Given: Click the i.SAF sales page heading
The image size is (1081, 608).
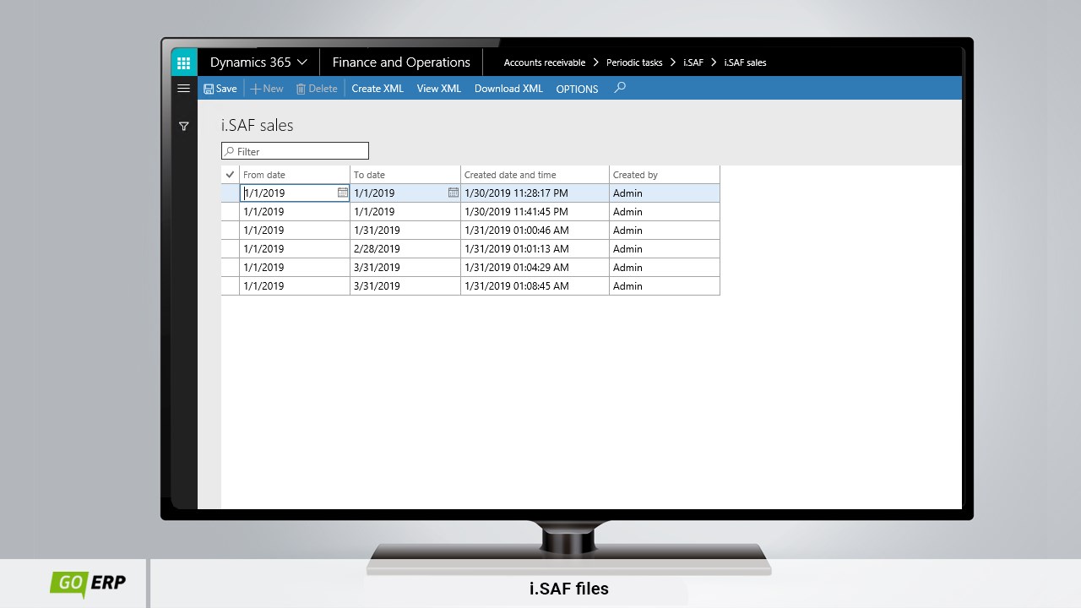Looking at the screenshot, I should pos(258,125).
